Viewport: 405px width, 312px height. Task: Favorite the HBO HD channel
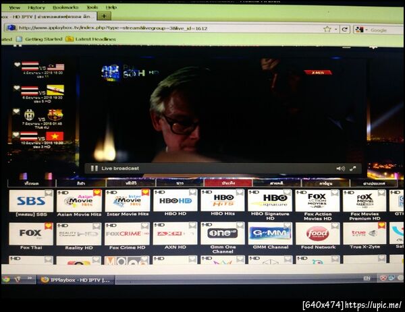coord(193,192)
